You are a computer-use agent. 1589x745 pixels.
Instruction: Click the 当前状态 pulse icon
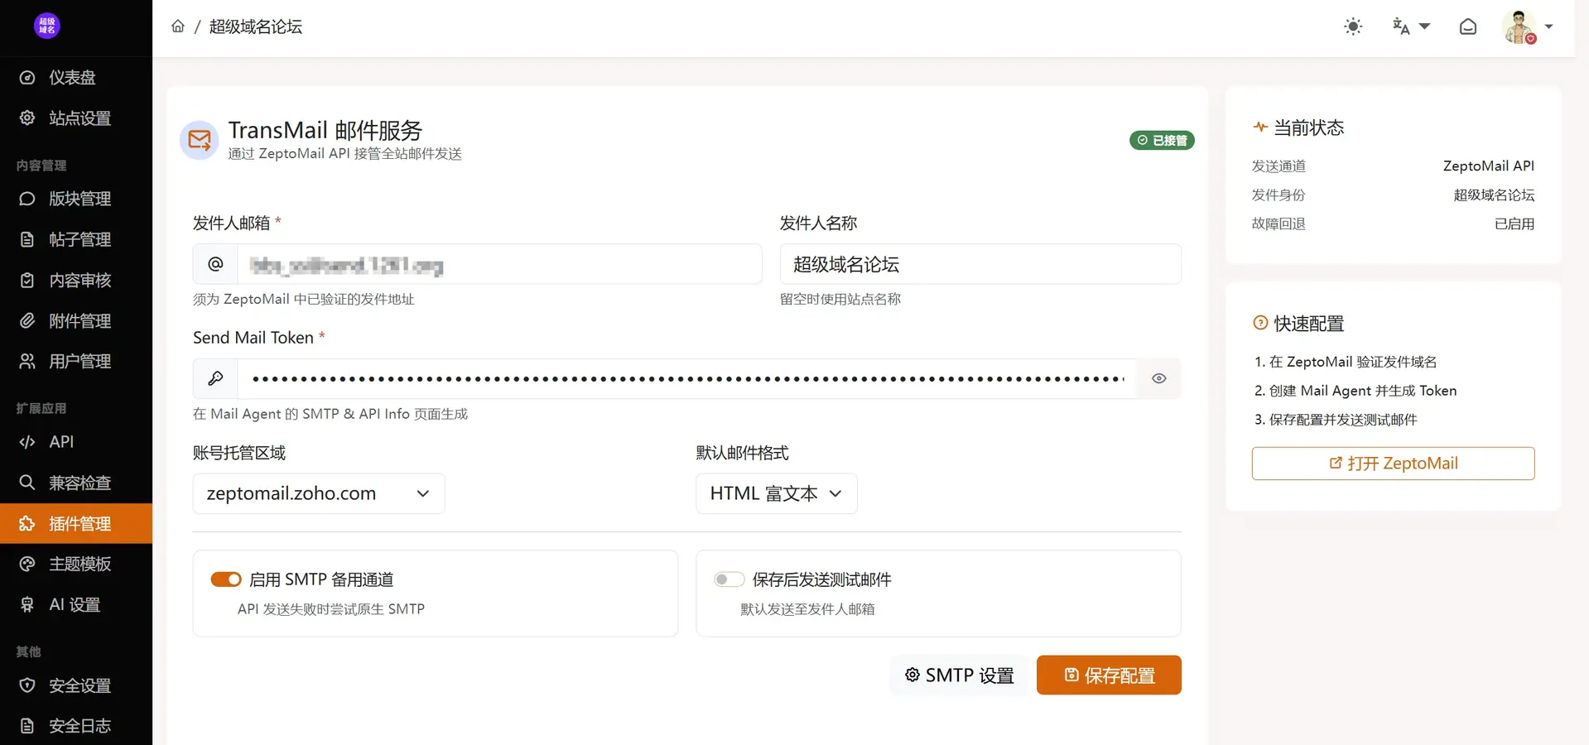tap(1260, 127)
